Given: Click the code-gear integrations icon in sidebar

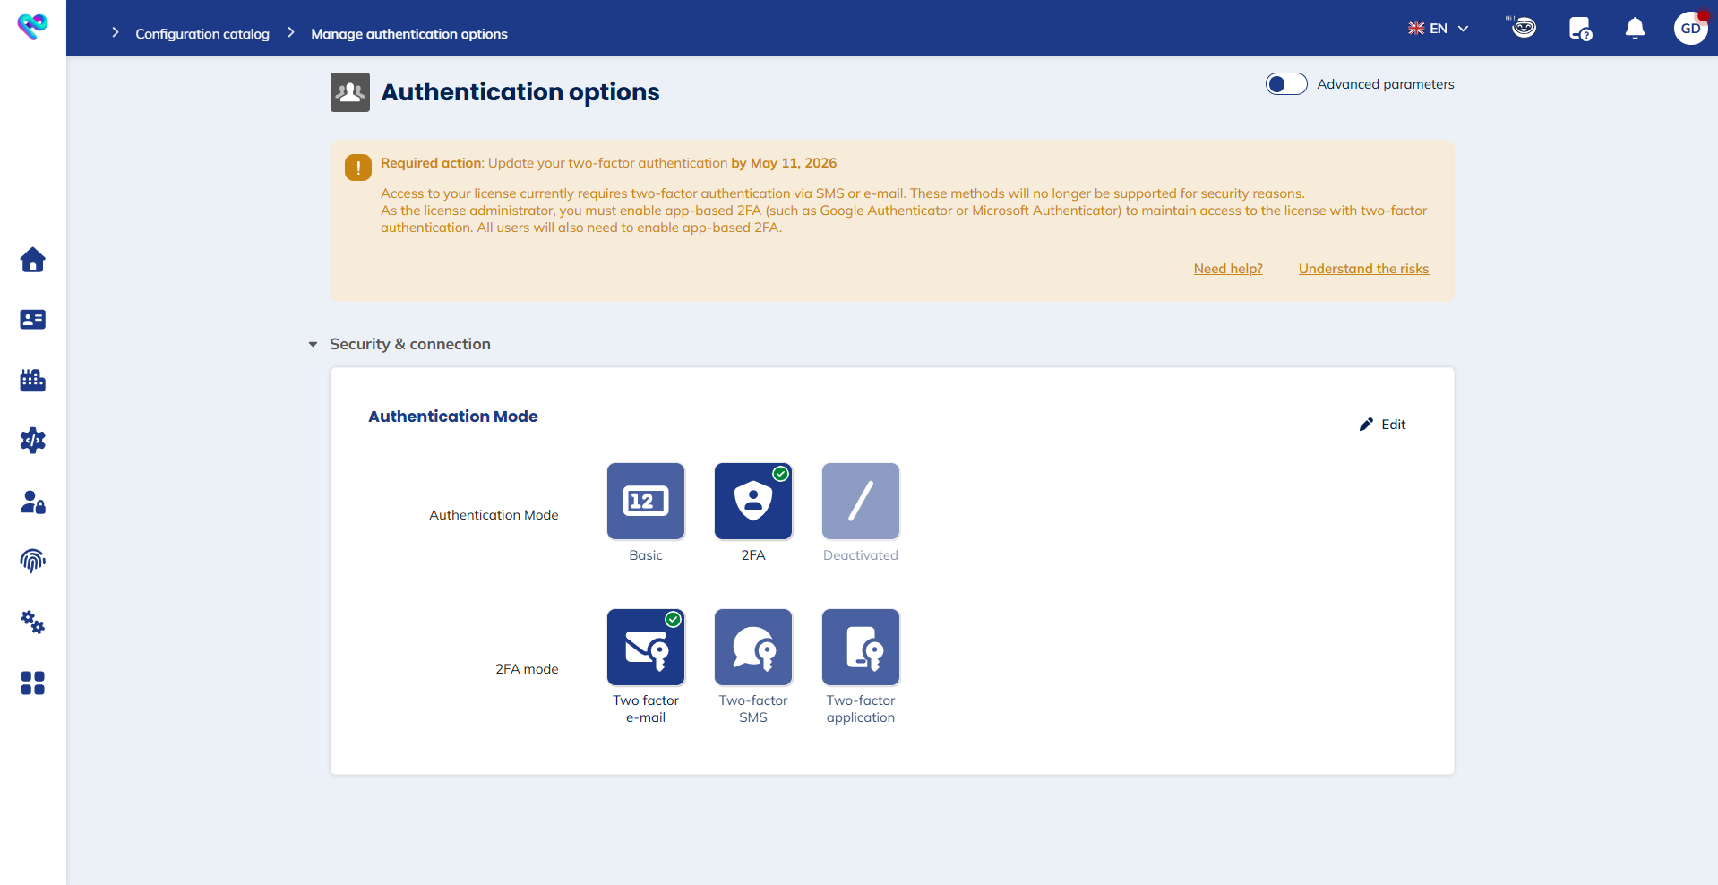Looking at the screenshot, I should (32, 440).
